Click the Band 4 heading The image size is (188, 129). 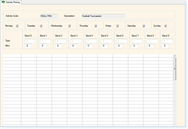89,36
